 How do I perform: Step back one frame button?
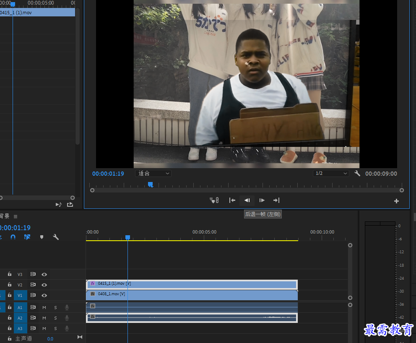(247, 200)
